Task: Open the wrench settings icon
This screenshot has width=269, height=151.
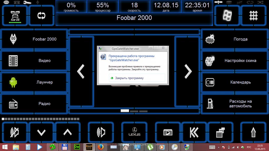Action: (27, 2)
